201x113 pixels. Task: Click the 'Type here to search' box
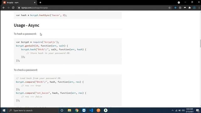coord(33,110)
